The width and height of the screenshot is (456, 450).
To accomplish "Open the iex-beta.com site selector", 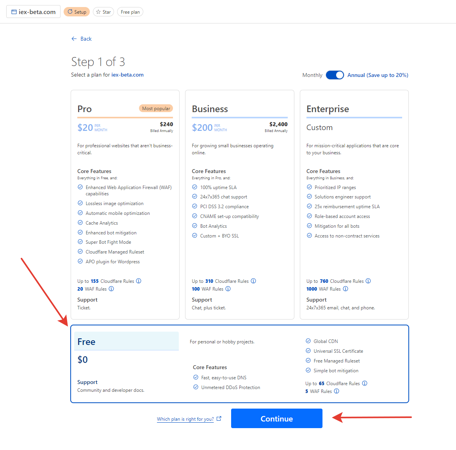I will [34, 12].
